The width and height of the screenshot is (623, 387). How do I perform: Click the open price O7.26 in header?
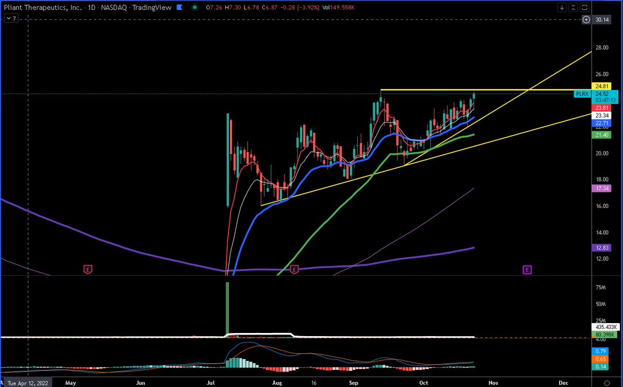pos(214,7)
